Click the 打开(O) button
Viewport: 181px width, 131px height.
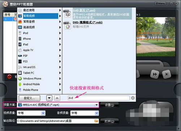coord(109,121)
